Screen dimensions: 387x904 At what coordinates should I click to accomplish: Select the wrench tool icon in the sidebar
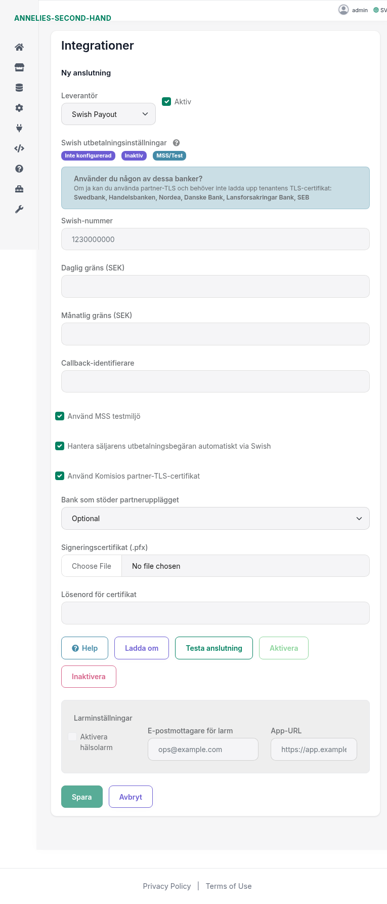(x=19, y=209)
